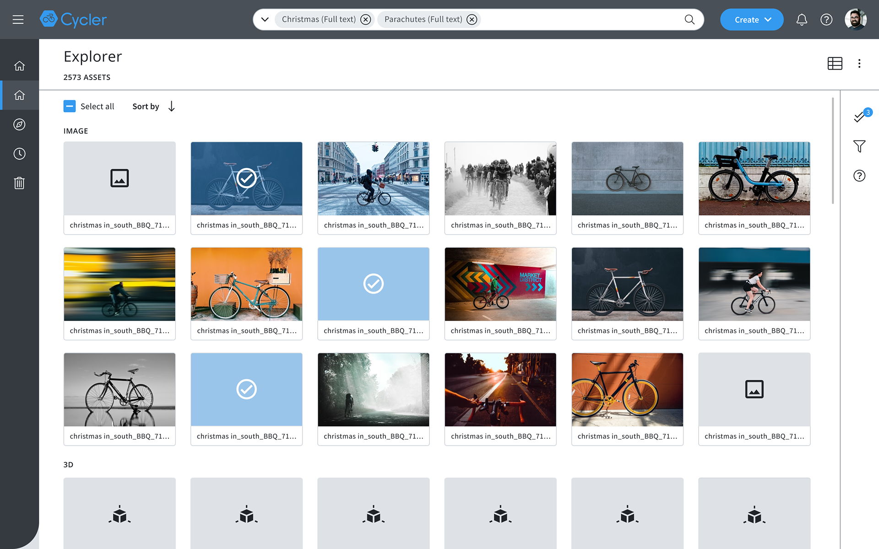
Task: Select the Home item in the sidebar
Action: 19,95
